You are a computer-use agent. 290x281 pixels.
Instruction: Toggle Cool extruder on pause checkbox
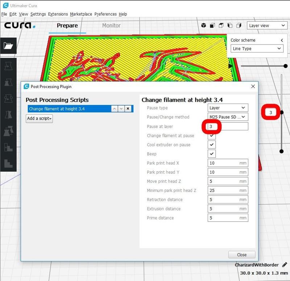[212, 144]
